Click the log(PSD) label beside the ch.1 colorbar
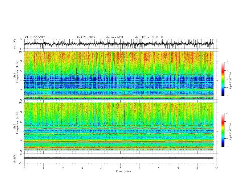 [230, 81]
